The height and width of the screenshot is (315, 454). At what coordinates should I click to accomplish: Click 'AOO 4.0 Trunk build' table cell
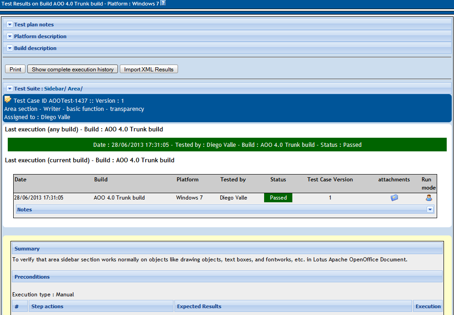(x=119, y=198)
